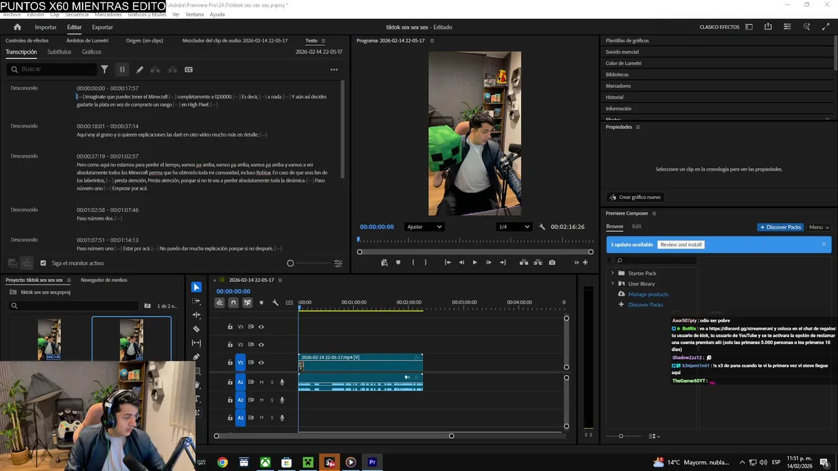Play the Program Monitor preview
The width and height of the screenshot is (838, 471).
pos(475,262)
